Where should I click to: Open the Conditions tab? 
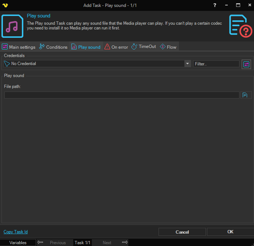[53, 47]
